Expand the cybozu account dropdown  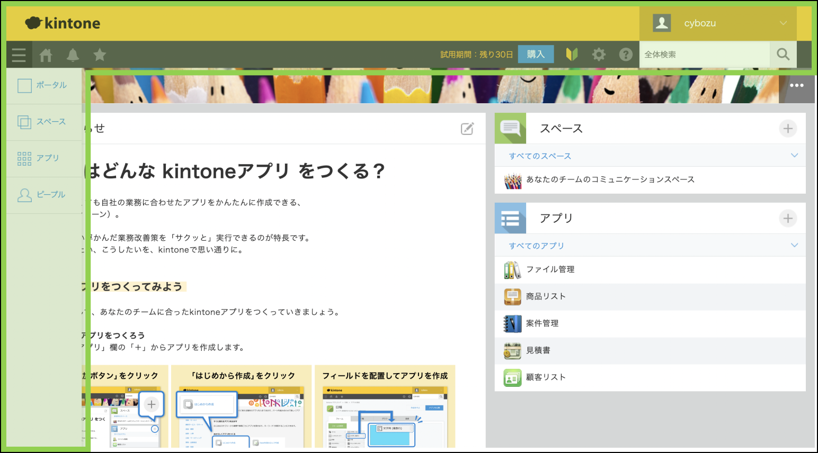pos(783,23)
